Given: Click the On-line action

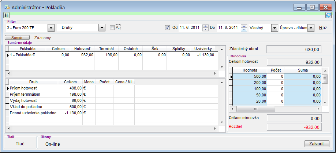Looking at the screenshot, I should [x=53, y=144].
